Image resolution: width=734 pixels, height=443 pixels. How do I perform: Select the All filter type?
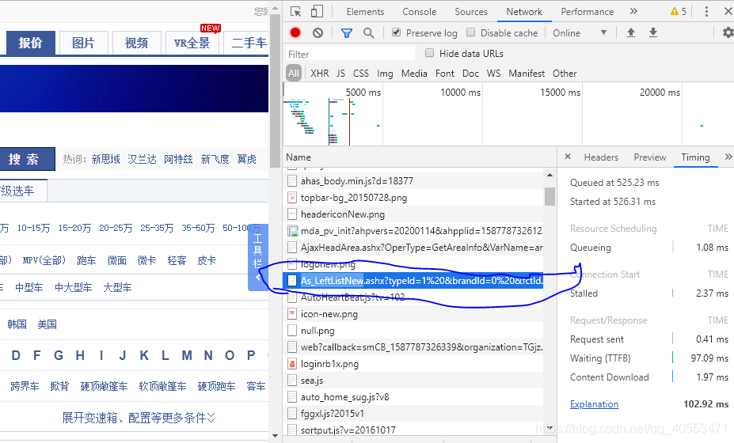tap(294, 73)
